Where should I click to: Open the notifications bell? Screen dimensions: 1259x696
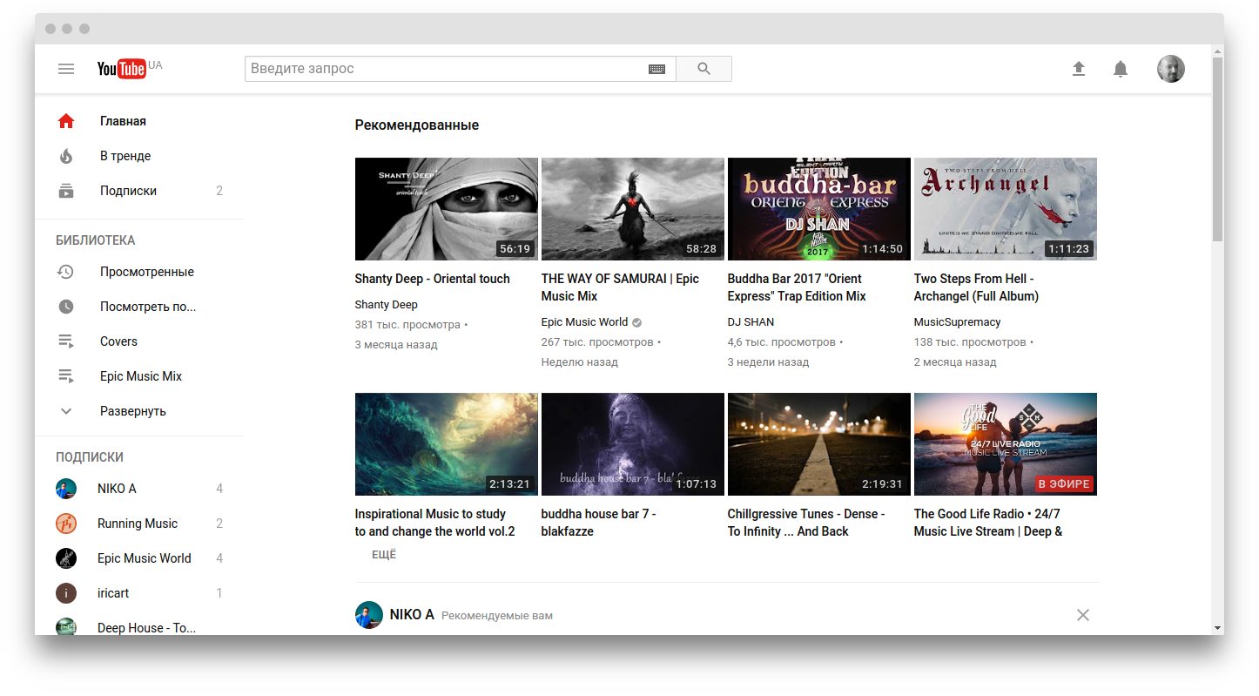point(1120,68)
